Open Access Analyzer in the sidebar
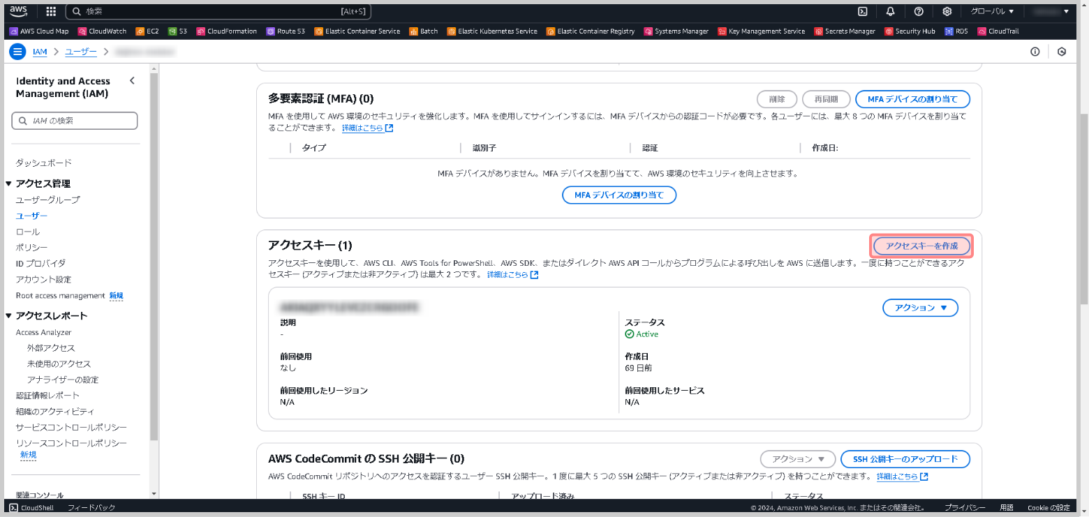Screen dimensions: 1089x517 point(44,332)
